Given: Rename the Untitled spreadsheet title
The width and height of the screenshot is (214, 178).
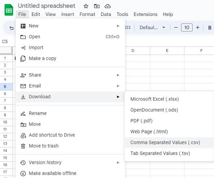Looking at the screenshot, I should coord(47,6).
